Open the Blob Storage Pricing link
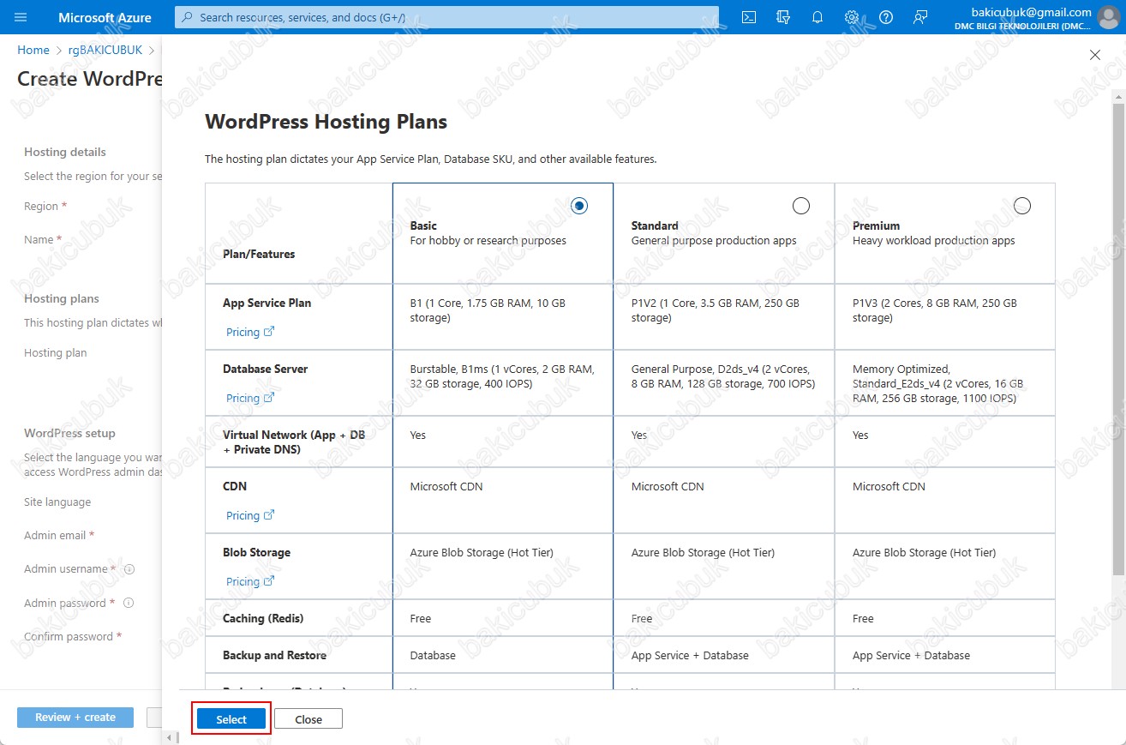This screenshot has width=1126, height=745. [x=249, y=581]
